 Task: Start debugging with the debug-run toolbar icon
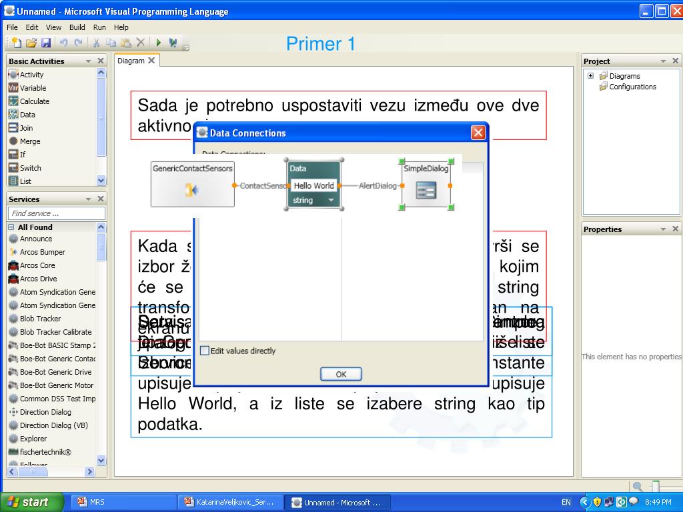click(x=173, y=43)
